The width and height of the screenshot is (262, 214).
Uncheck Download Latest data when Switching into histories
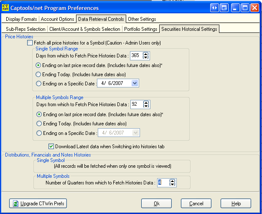coord(51,147)
